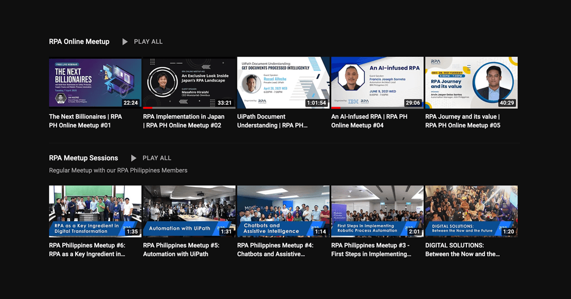Open An AI-infused RPA video thumbnail

click(377, 83)
